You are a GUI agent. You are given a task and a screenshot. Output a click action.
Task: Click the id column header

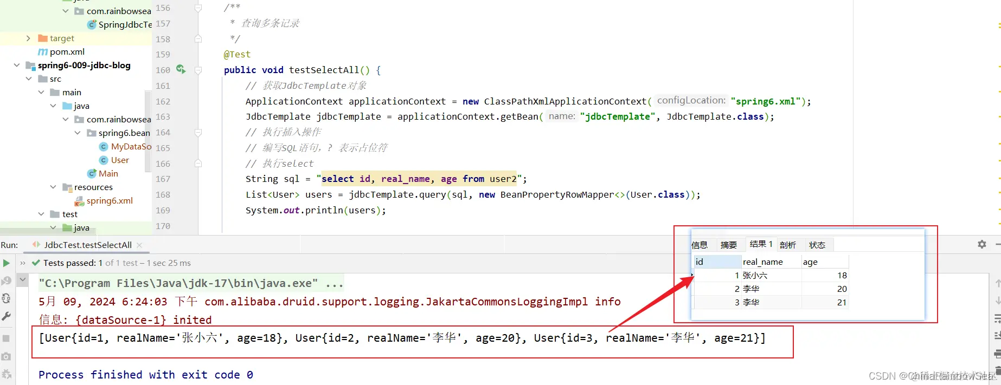[x=717, y=262]
